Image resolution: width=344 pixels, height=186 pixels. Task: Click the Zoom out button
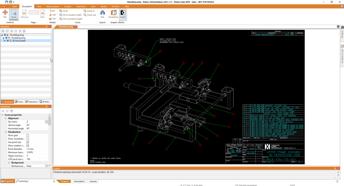pyautogui.click(x=90, y=15)
